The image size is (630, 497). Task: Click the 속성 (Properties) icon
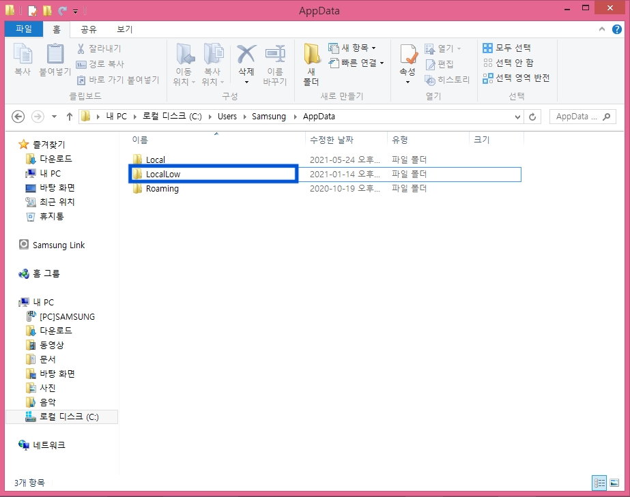[x=408, y=55]
